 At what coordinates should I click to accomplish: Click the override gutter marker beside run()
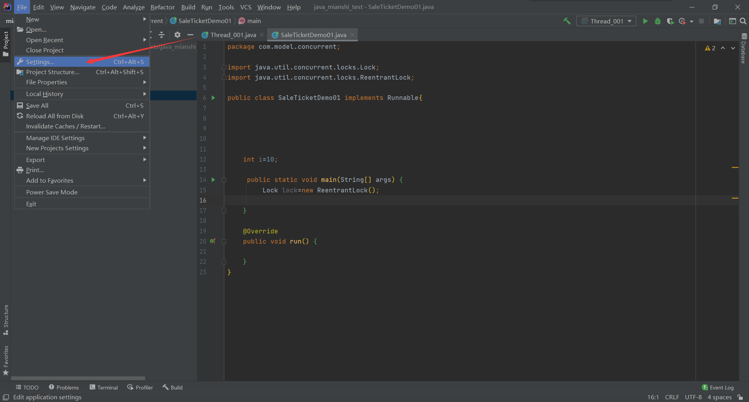[x=213, y=241]
